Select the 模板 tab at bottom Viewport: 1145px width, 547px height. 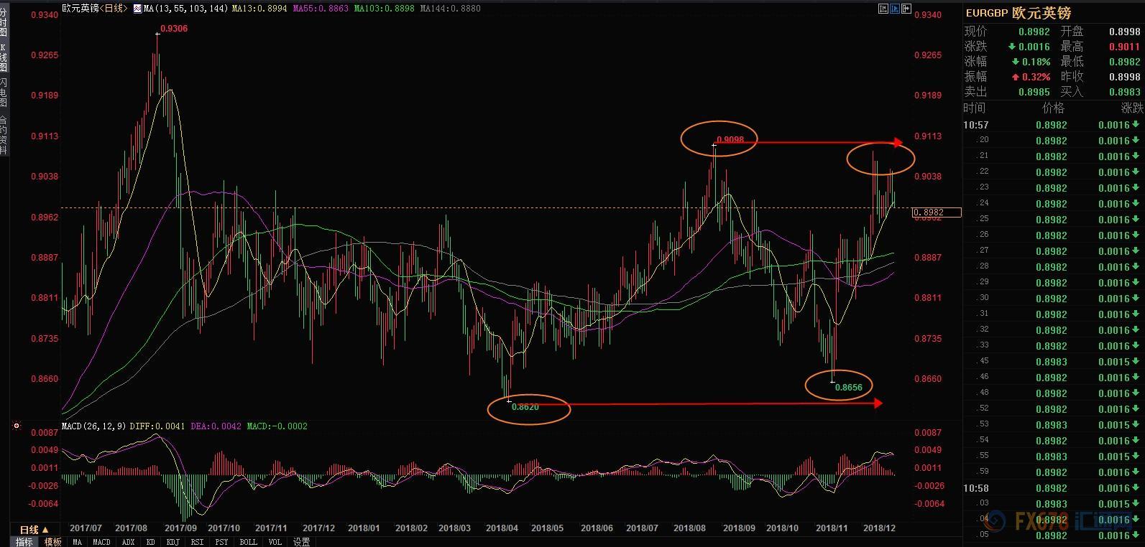click(x=52, y=542)
